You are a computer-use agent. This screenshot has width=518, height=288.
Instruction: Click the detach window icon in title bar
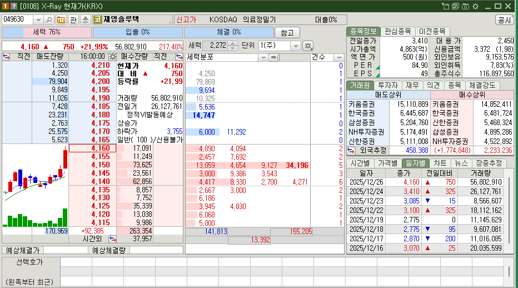click(445, 6)
